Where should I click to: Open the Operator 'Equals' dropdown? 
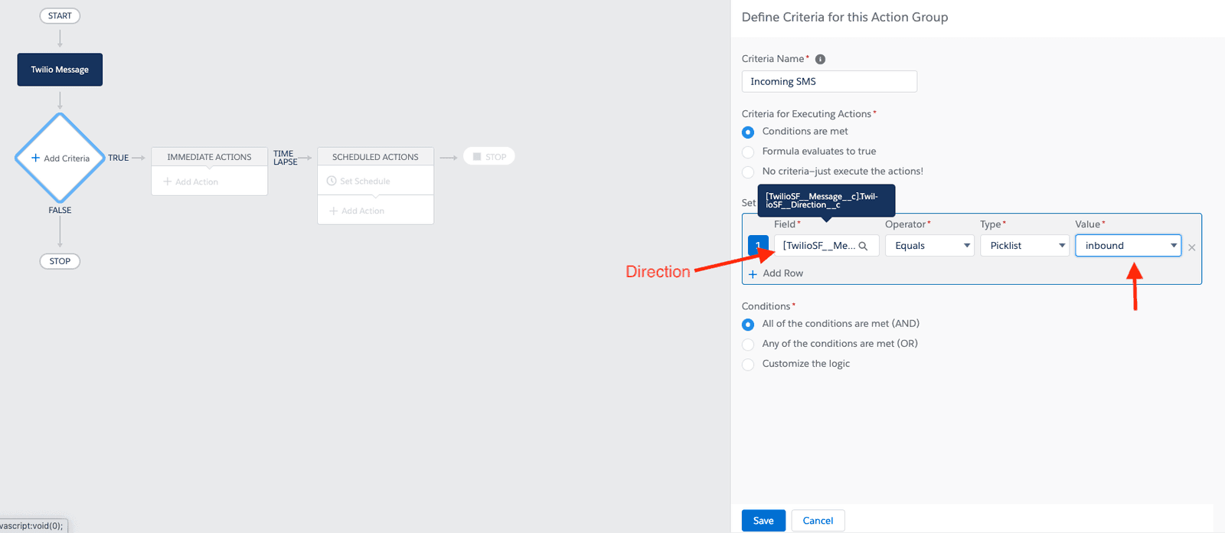pos(929,246)
